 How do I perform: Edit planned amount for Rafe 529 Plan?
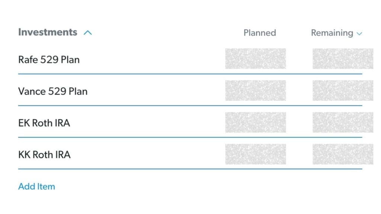[256, 59]
